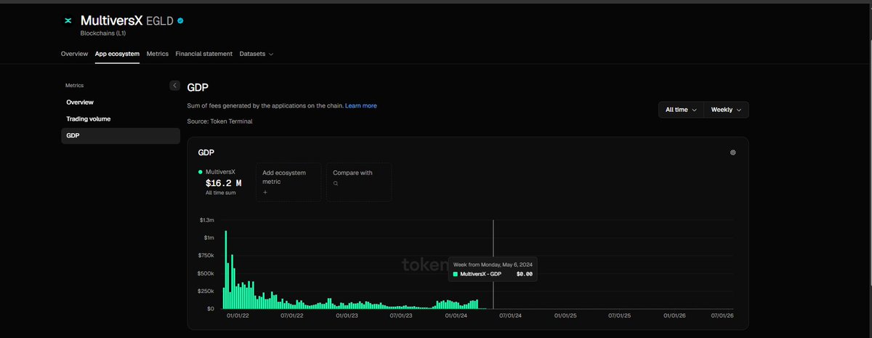Select Overview in the Metrics sidebar
The height and width of the screenshot is (338, 872).
(120, 102)
